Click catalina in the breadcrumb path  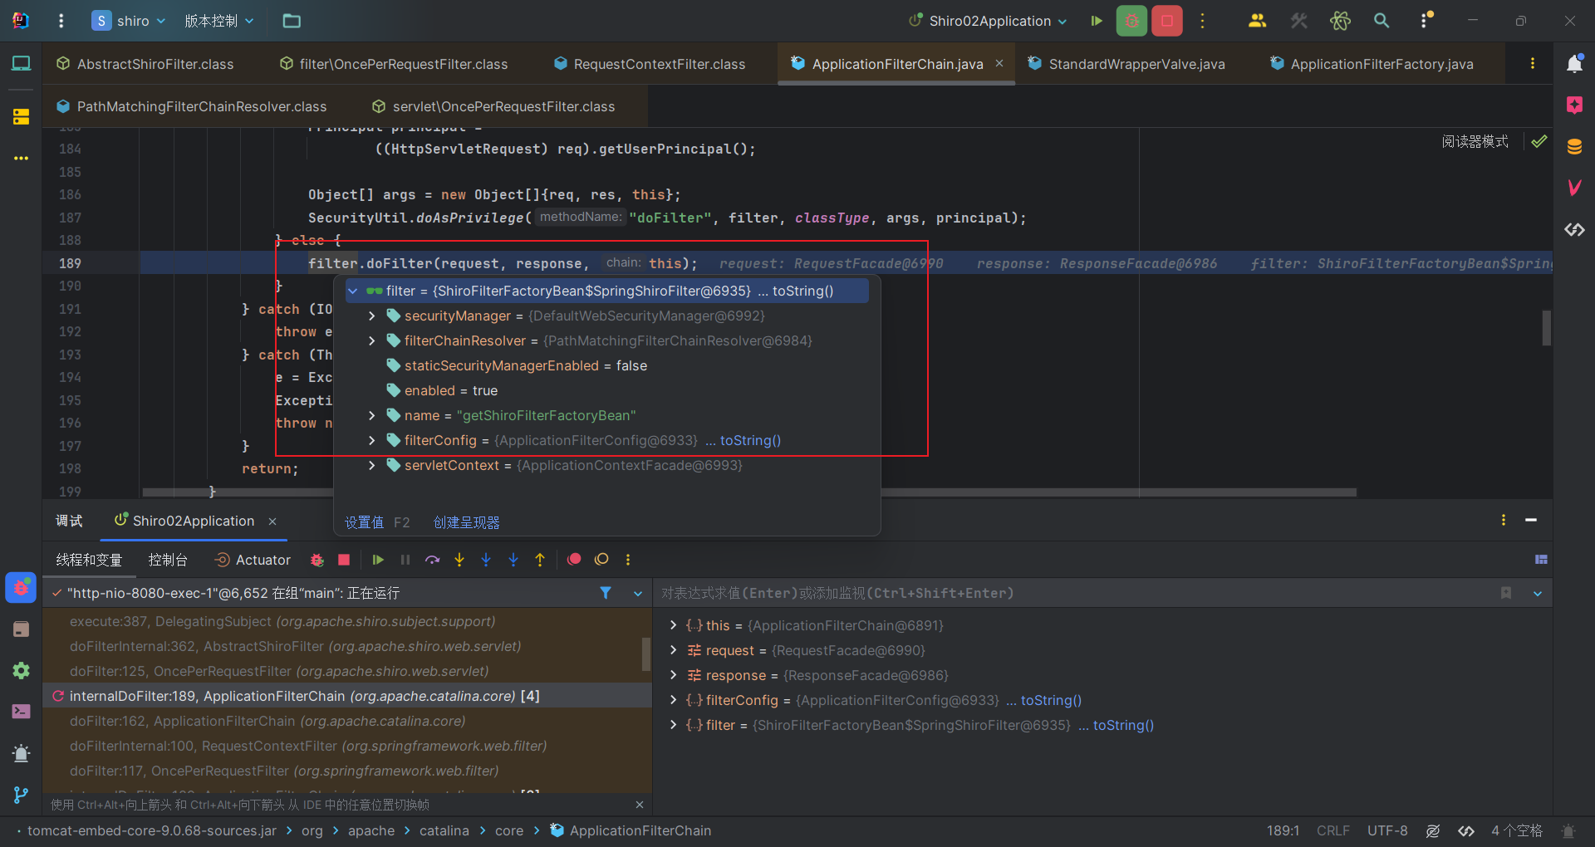point(444,830)
